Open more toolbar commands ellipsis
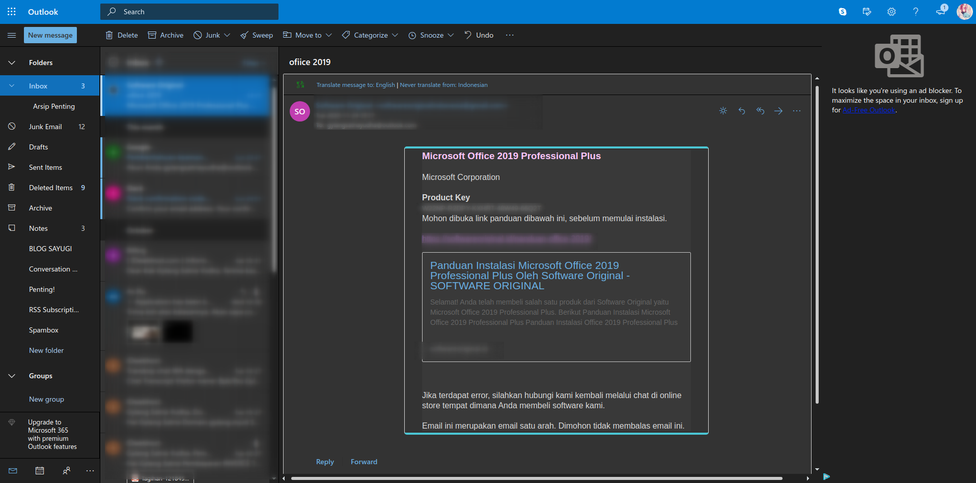 pyautogui.click(x=510, y=35)
